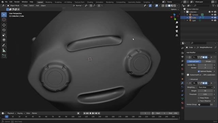Select the Transform tool
The width and height of the screenshot is (218, 123).
4,40
